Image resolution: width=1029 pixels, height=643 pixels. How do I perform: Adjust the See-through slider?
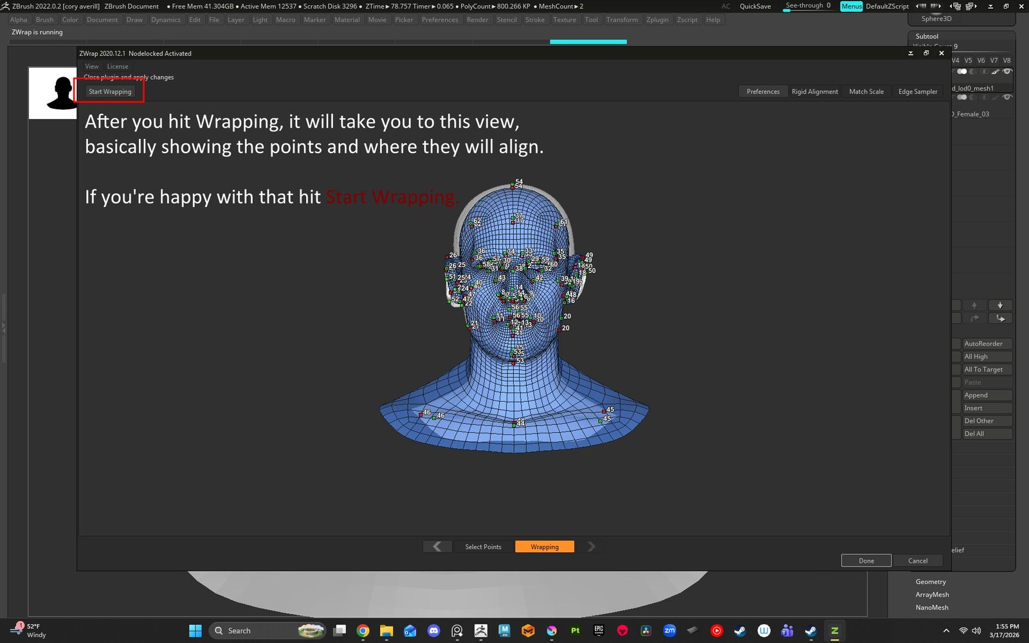click(808, 6)
